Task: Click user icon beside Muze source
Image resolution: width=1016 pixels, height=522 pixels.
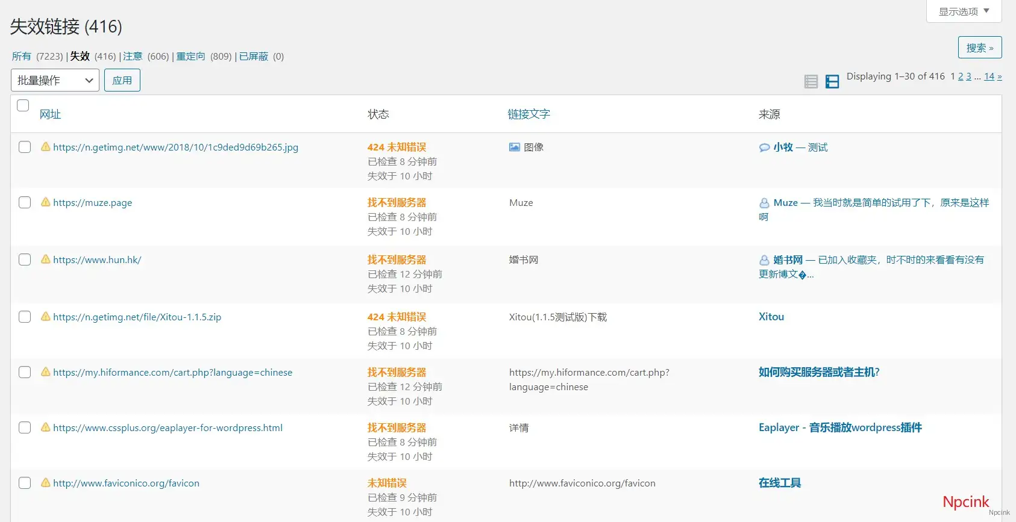Action: pos(764,203)
